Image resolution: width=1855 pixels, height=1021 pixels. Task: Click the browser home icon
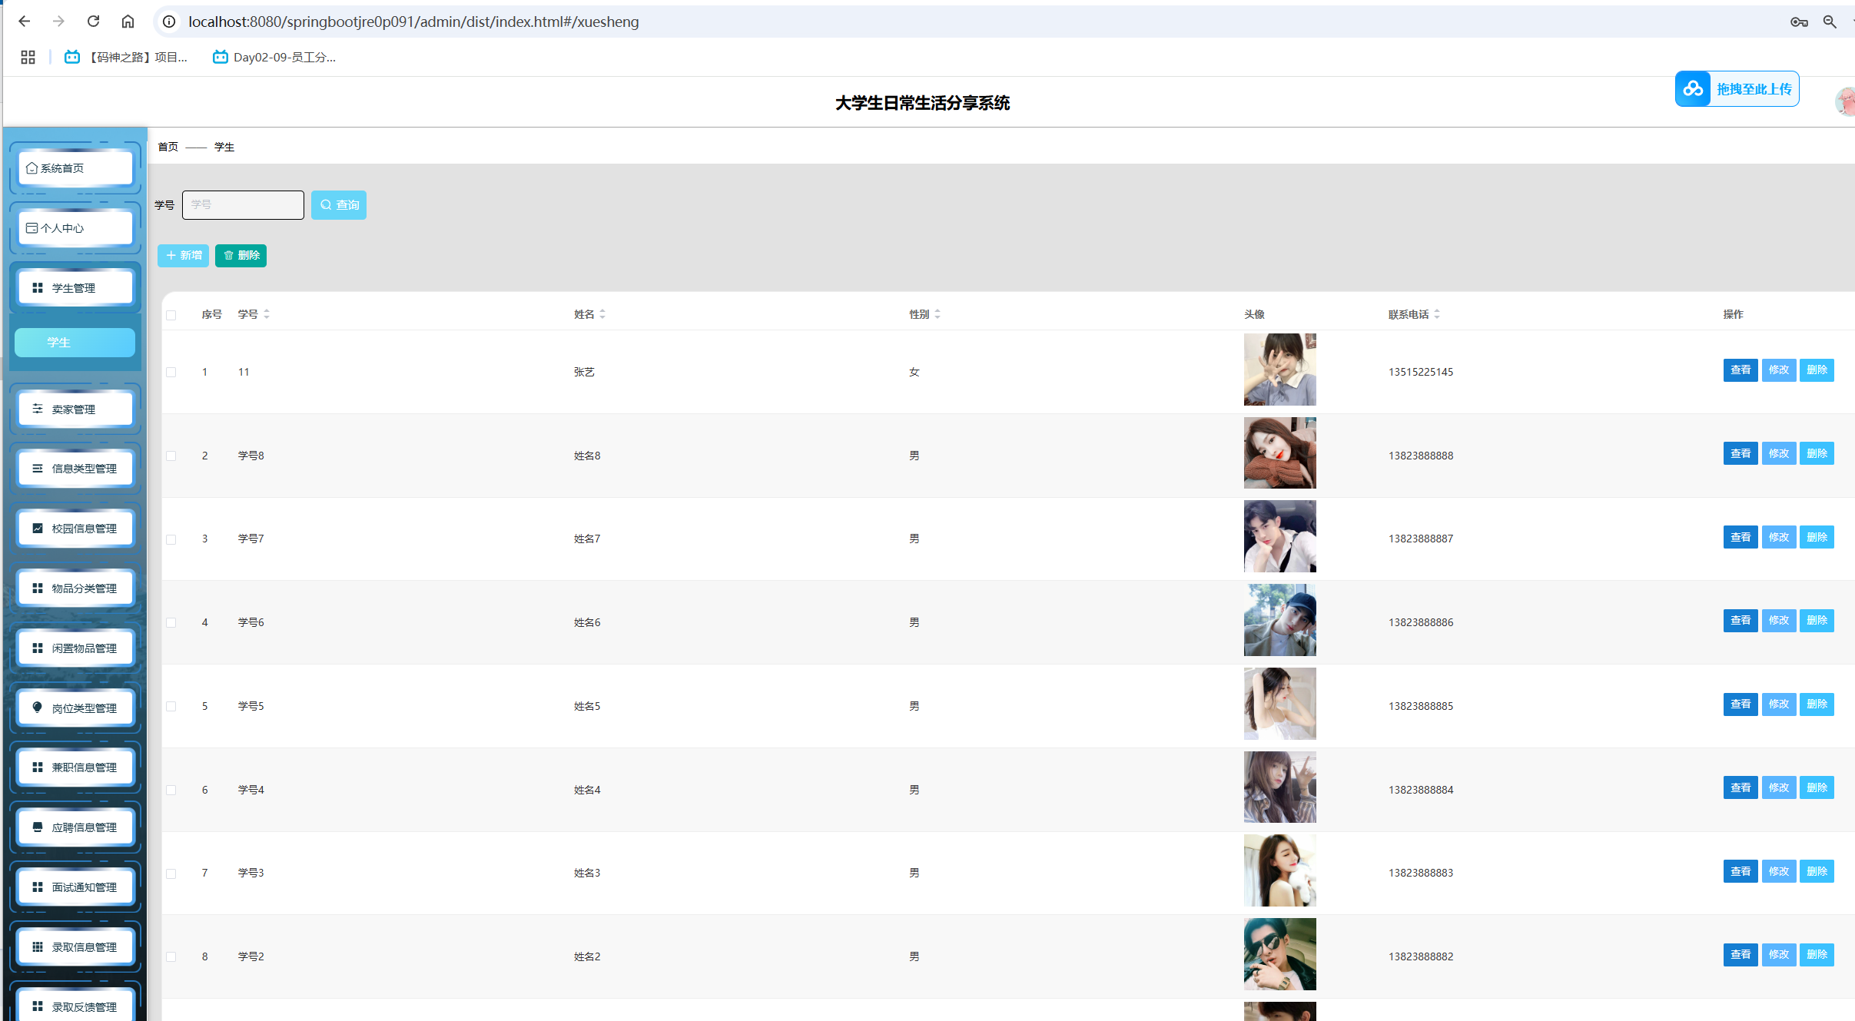click(x=128, y=22)
